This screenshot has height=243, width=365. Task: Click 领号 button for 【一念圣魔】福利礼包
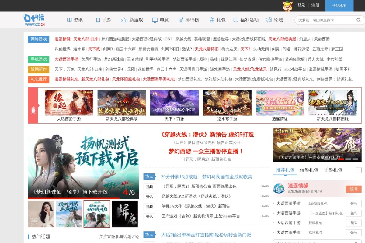pos(354,213)
